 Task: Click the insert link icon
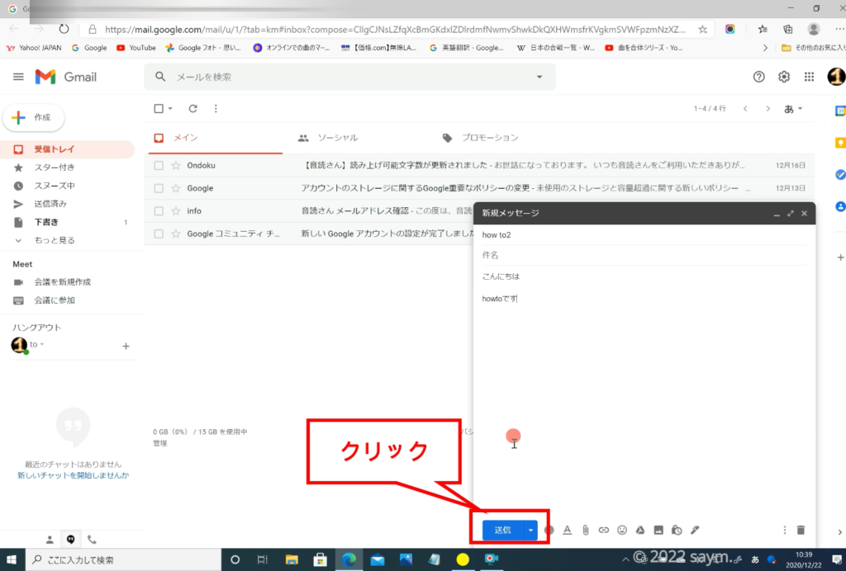point(604,530)
